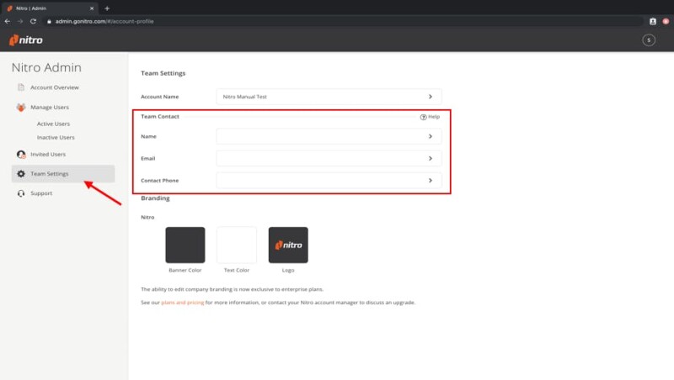Click the Team Settings heading
The image size is (674, 380).
163,73
